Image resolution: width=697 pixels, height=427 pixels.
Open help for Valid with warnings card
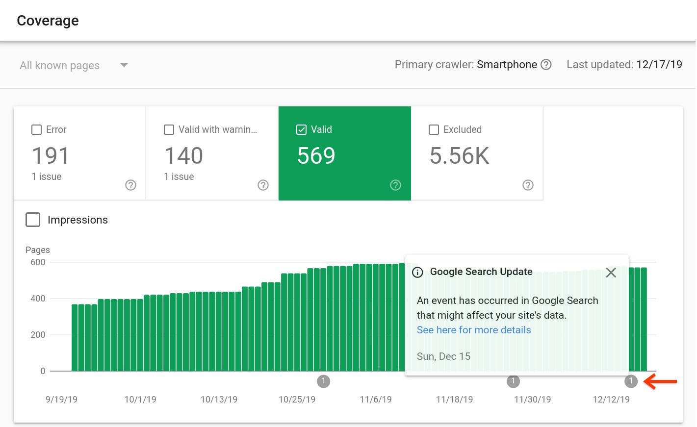[263, 185]
